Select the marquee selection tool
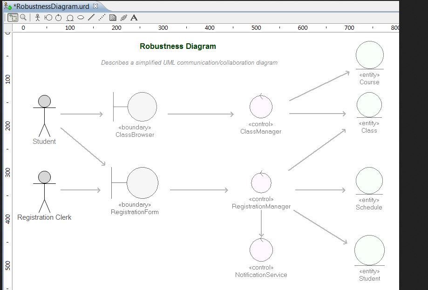The height and width of the screenshot is (290, 428). click(x=13, y=18)
